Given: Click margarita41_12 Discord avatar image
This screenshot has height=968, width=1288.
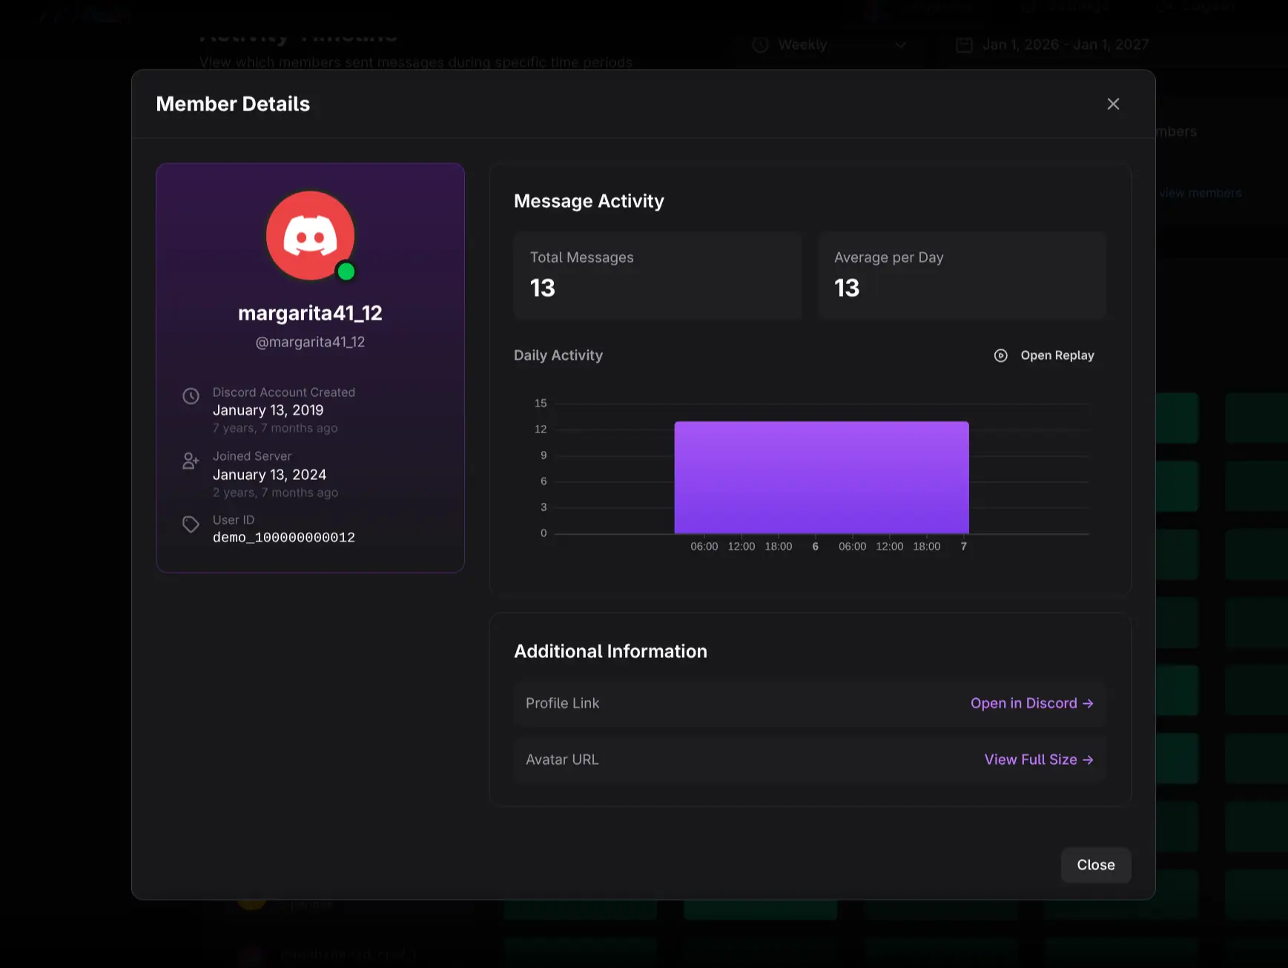Looking at the screenshot, I should 310,236.
